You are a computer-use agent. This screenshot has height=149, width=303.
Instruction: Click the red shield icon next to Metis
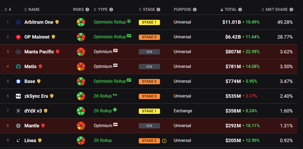(40, 67)
